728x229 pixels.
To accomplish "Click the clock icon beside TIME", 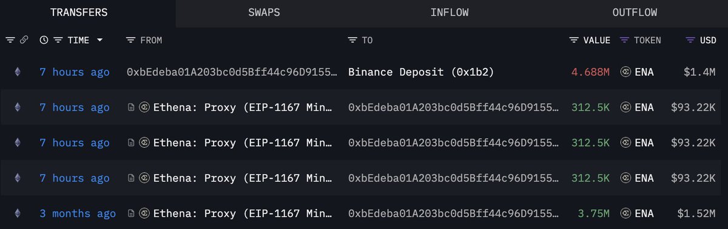I will 44,40.
